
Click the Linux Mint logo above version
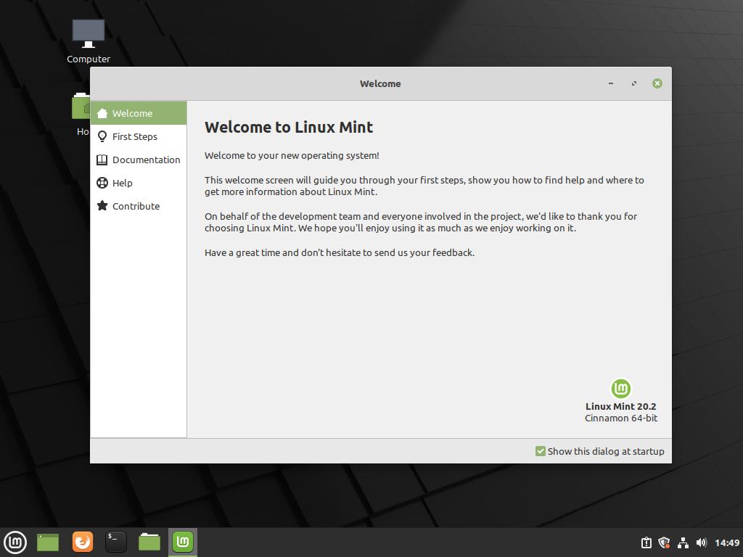tap(620, 389)
